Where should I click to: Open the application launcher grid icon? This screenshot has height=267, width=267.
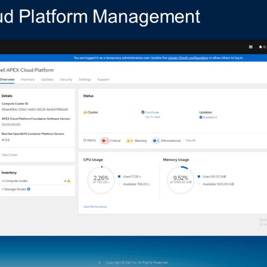click(x=251, y=47)
